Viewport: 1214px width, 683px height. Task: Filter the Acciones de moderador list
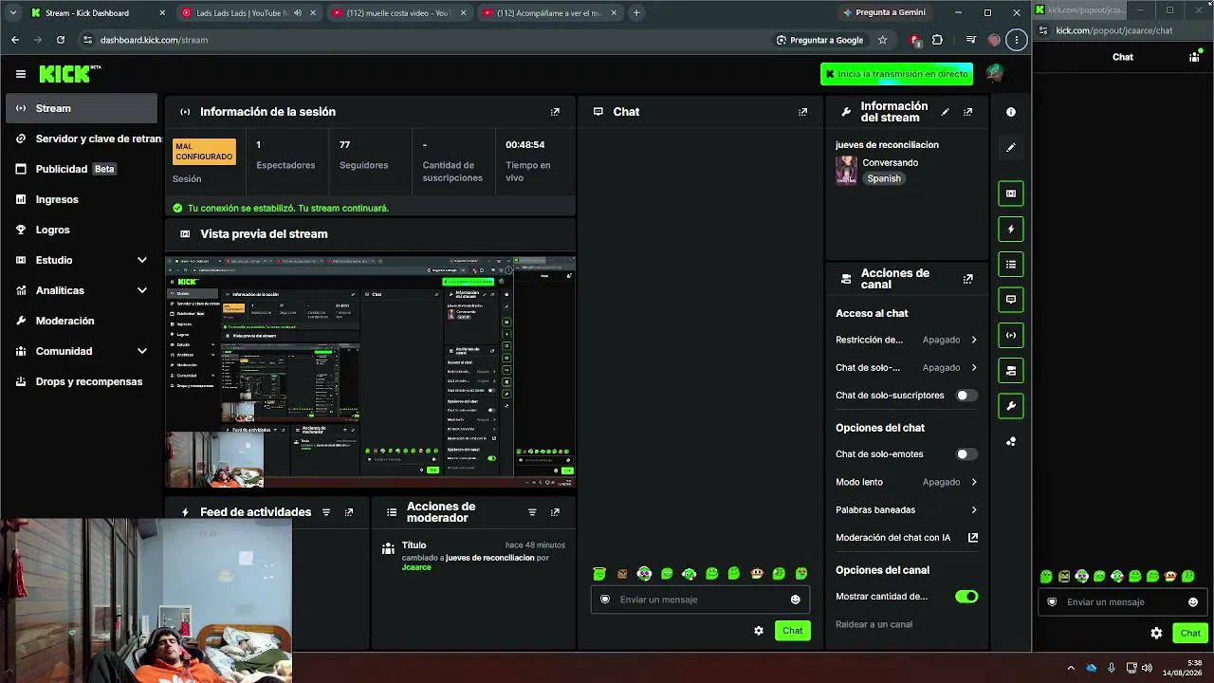pyautogui.click(x=532, y=512)
